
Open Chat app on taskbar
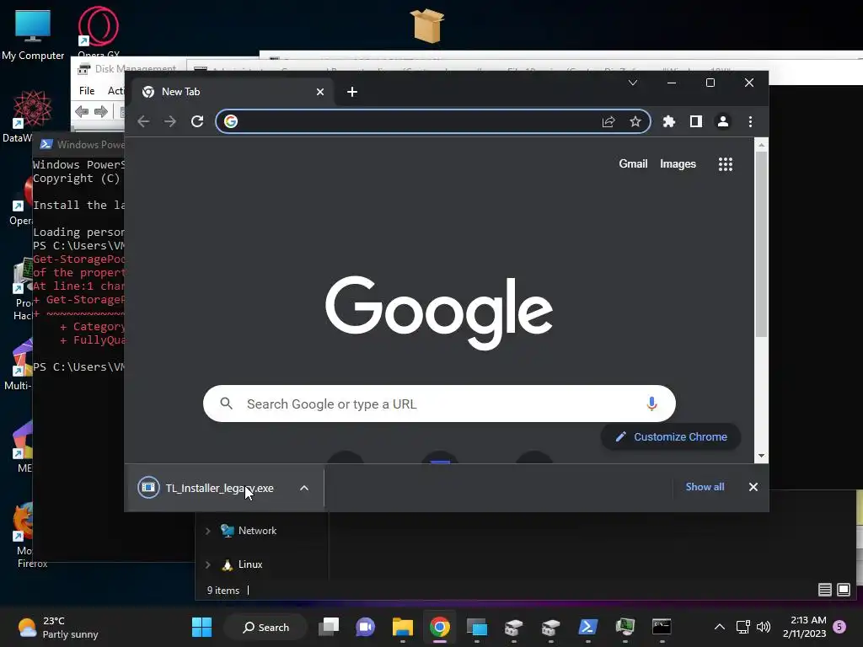pos(366,627)
